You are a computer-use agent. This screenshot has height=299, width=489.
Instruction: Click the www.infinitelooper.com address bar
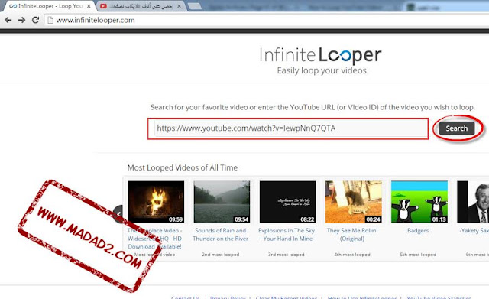click(267, 21)
